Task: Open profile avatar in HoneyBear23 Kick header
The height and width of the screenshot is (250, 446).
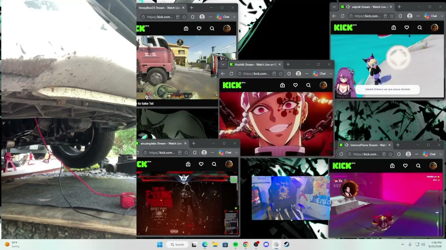Action: tap(227, 28)
